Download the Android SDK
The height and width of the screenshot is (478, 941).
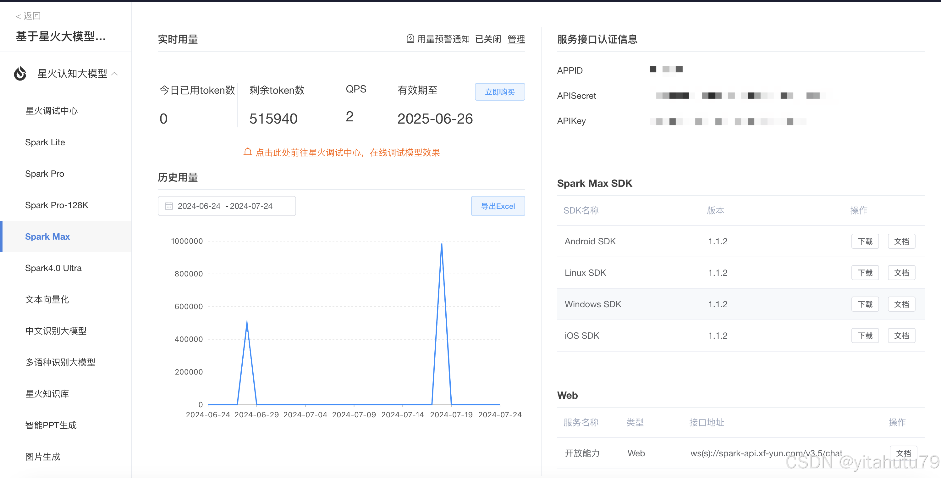point(865,241)
